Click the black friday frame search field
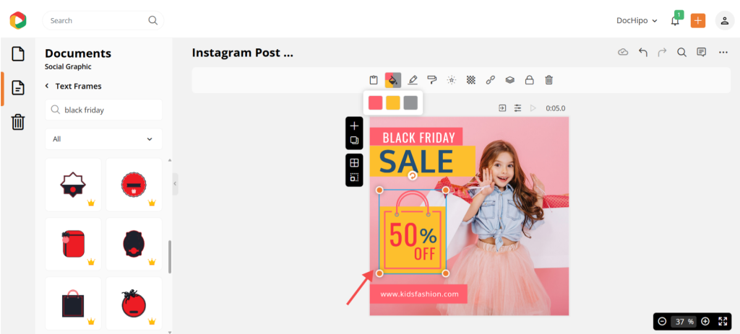The image size is (740, 334). [x=104, y=110]
